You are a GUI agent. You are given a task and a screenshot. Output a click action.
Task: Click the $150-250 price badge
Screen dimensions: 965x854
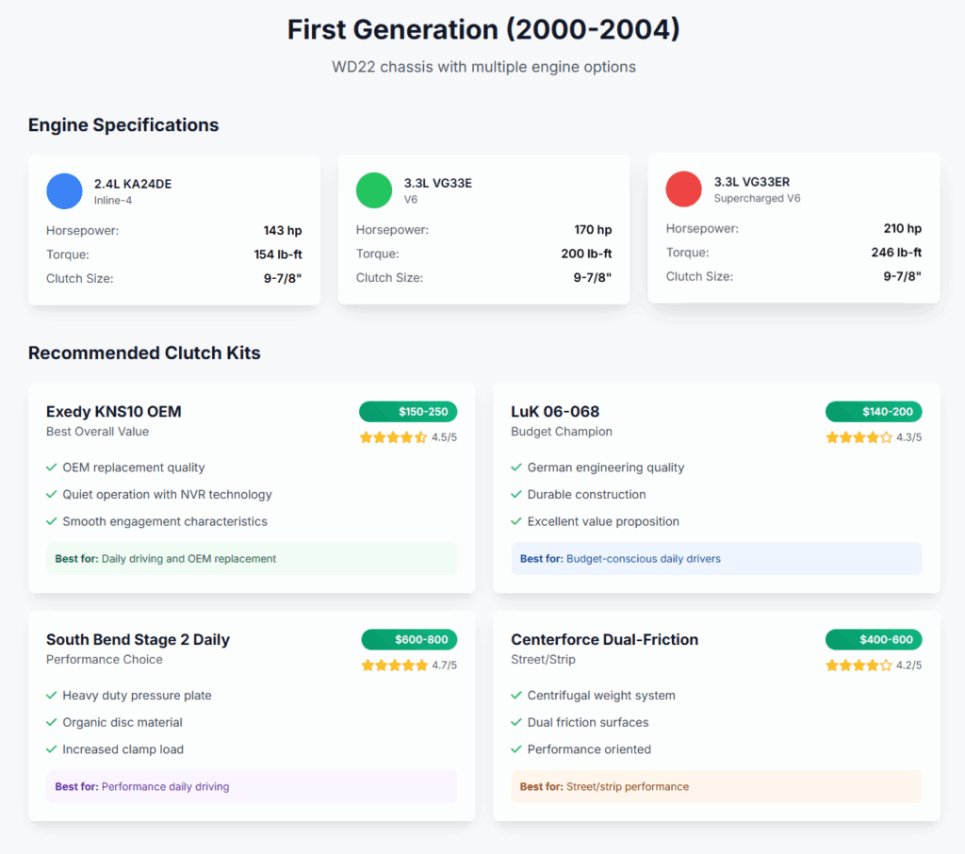408,411
